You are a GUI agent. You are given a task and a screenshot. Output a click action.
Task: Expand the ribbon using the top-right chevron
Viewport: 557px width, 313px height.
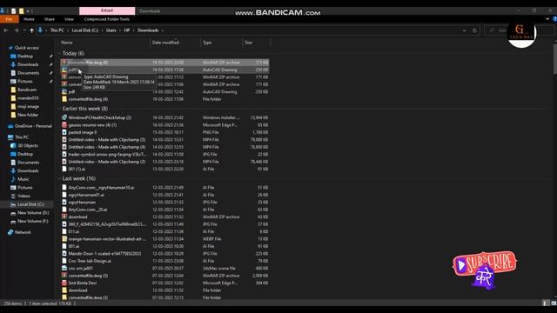click(x=547, y=19)
